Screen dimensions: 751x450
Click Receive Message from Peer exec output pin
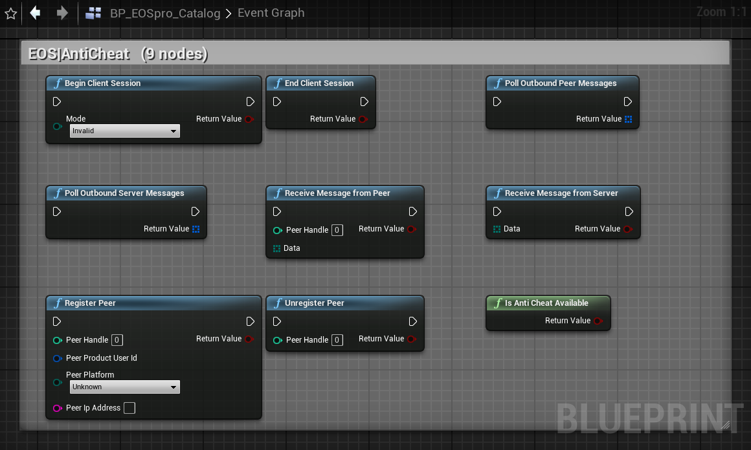pos(413,211)
